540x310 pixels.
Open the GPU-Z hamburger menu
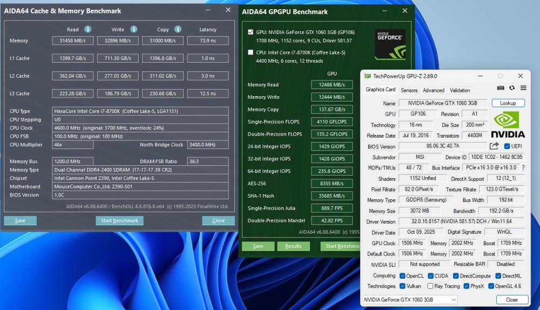tap(523, 88)
